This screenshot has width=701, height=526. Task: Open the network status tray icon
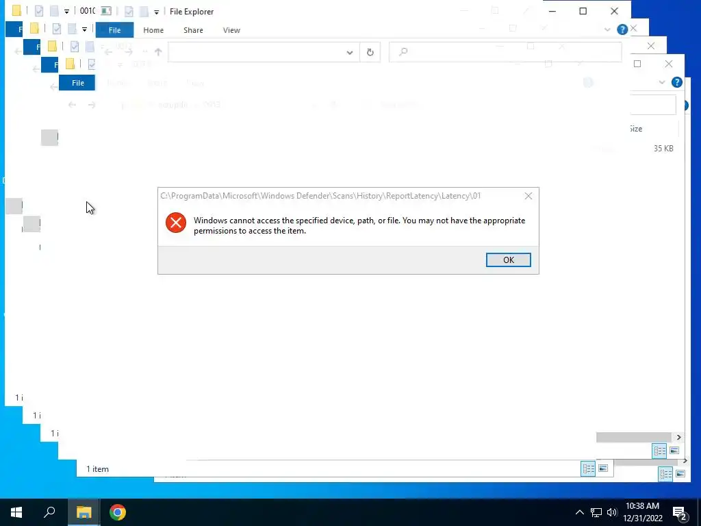coord(596,512)
